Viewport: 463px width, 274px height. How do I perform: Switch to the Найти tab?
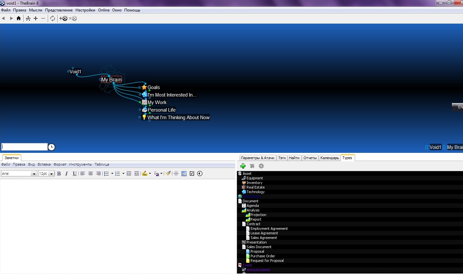294,158
